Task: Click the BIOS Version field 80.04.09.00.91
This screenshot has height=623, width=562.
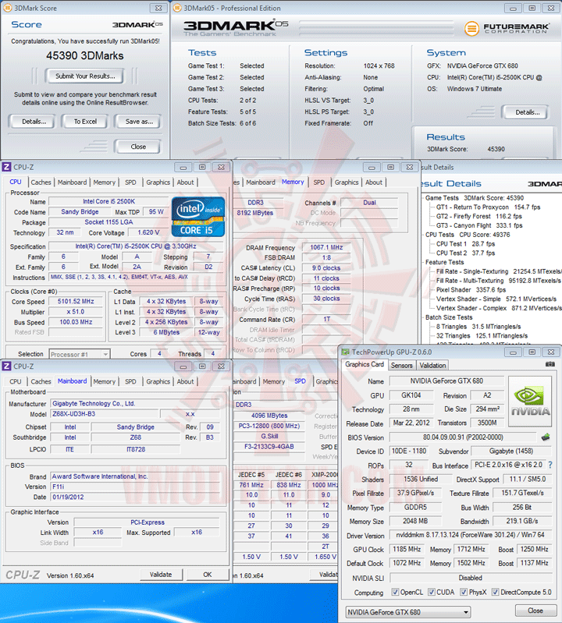Action: tap(463, 437)
